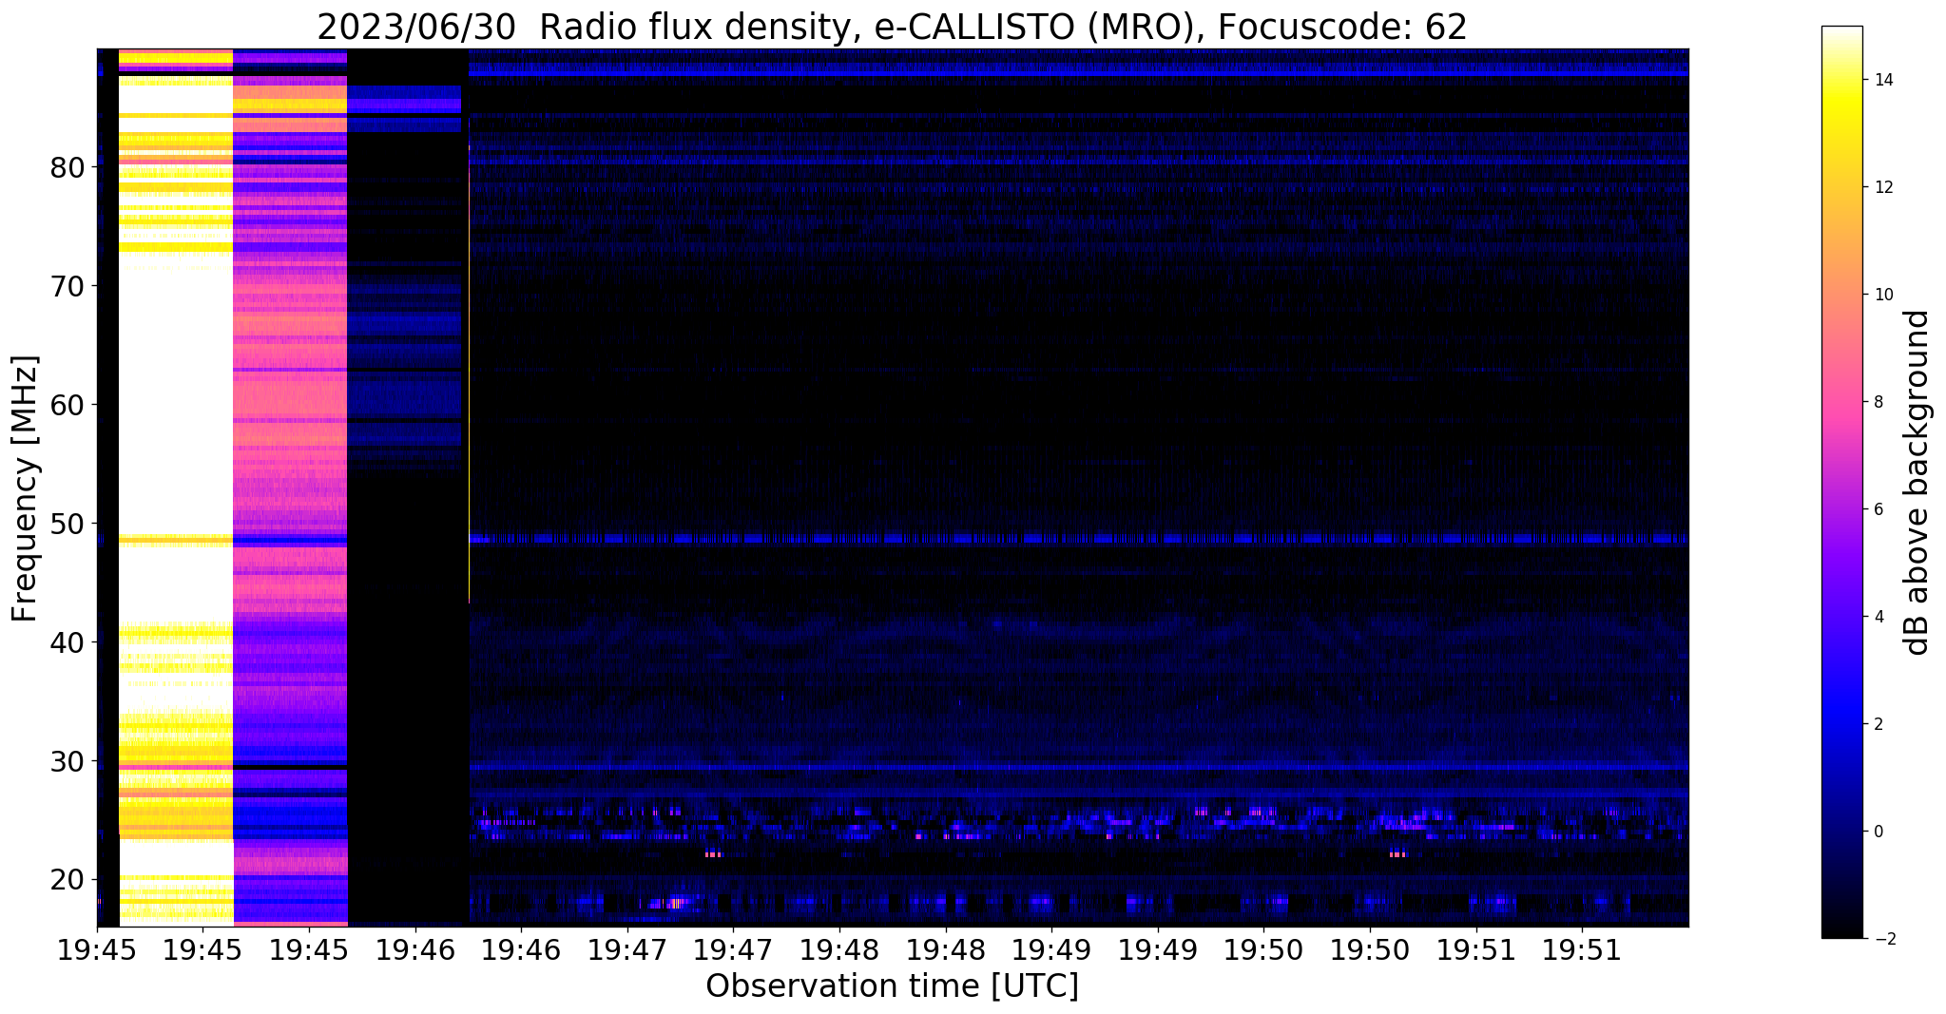Click the saturated white-yellow burst in the spectrogram
Image resolution: width=1946 pixels, height=1014 pixels.
[176, 487]
